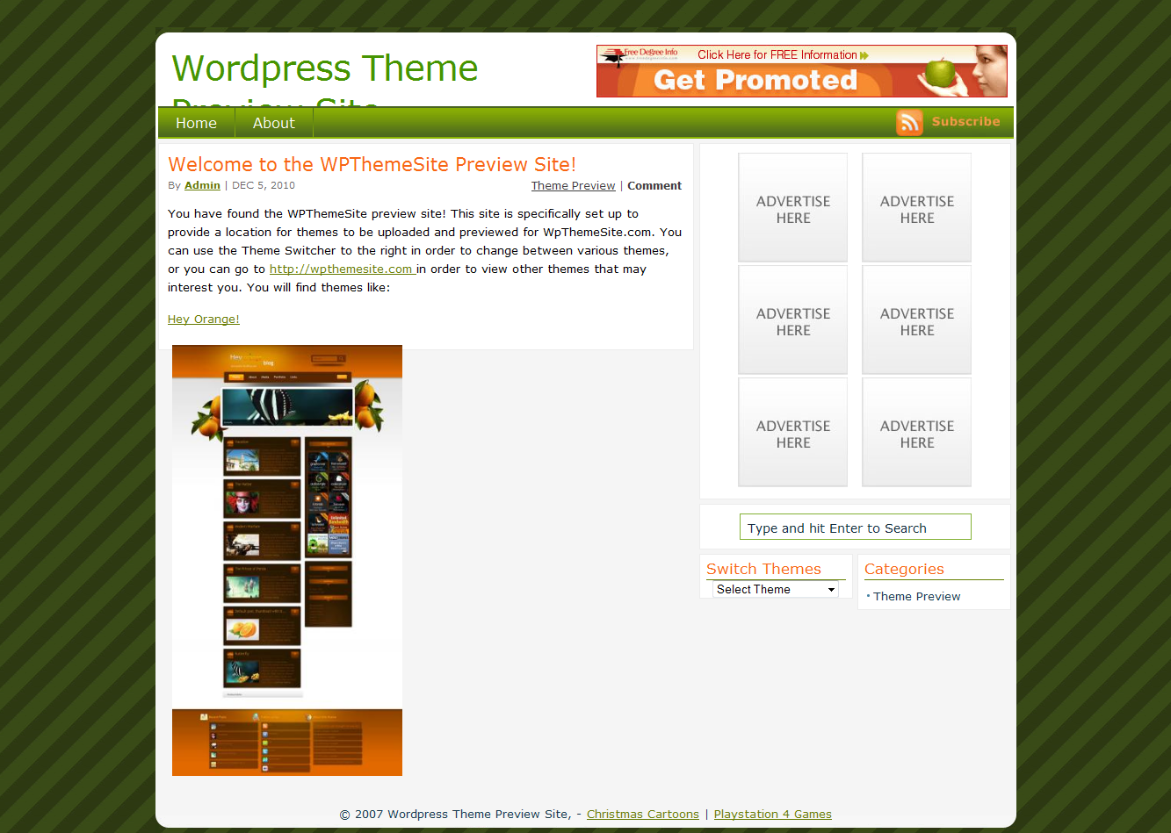Open the Playstation 4 Games footer link

click(x=772, y=815)
